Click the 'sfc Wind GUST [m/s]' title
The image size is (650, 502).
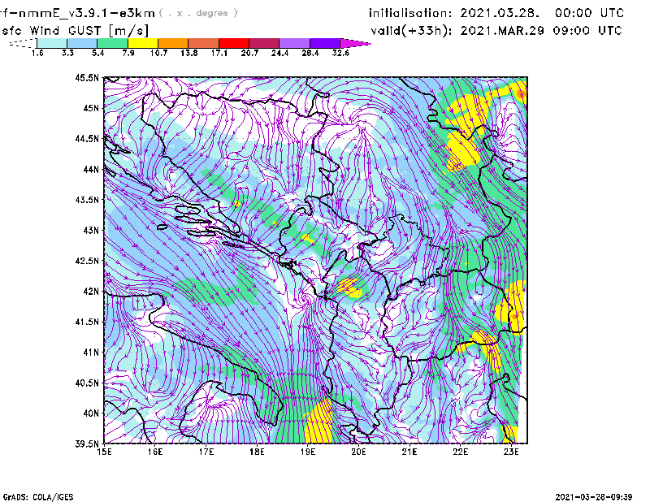(x=76, y=31)
